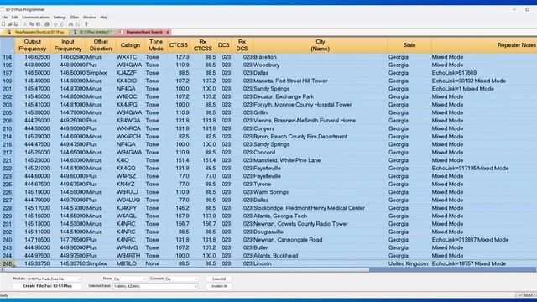
Task: Open the Edit menu
Action: pyautogui.click(x=14, y=17)
